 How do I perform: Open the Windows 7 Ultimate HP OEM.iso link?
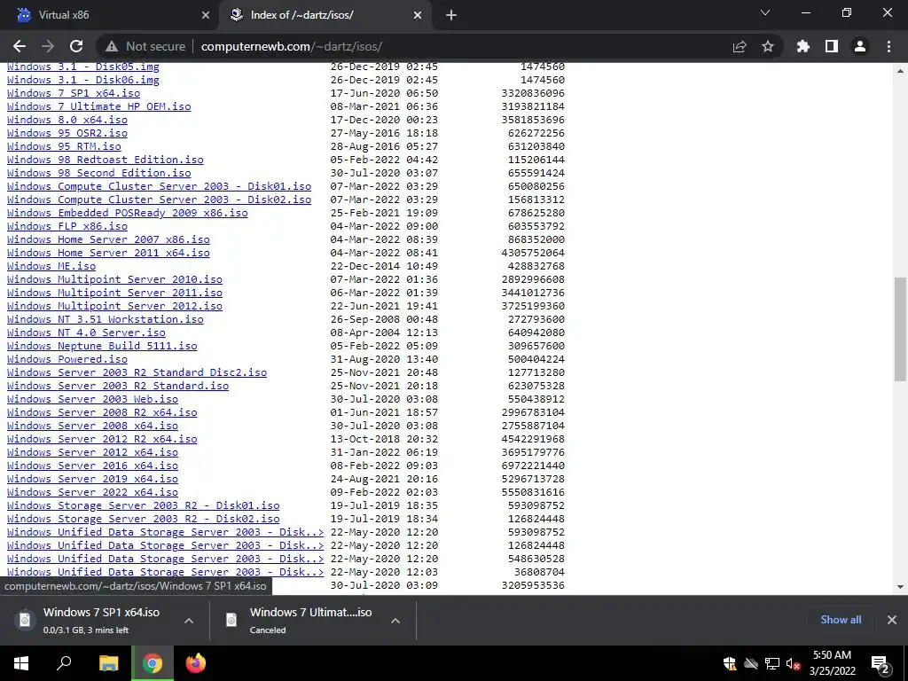click(99, 106)
